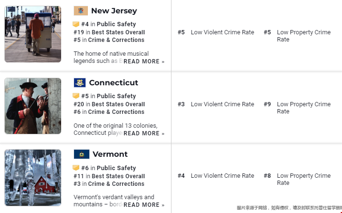Open the Connecticut state title link

tap(114, 82)
